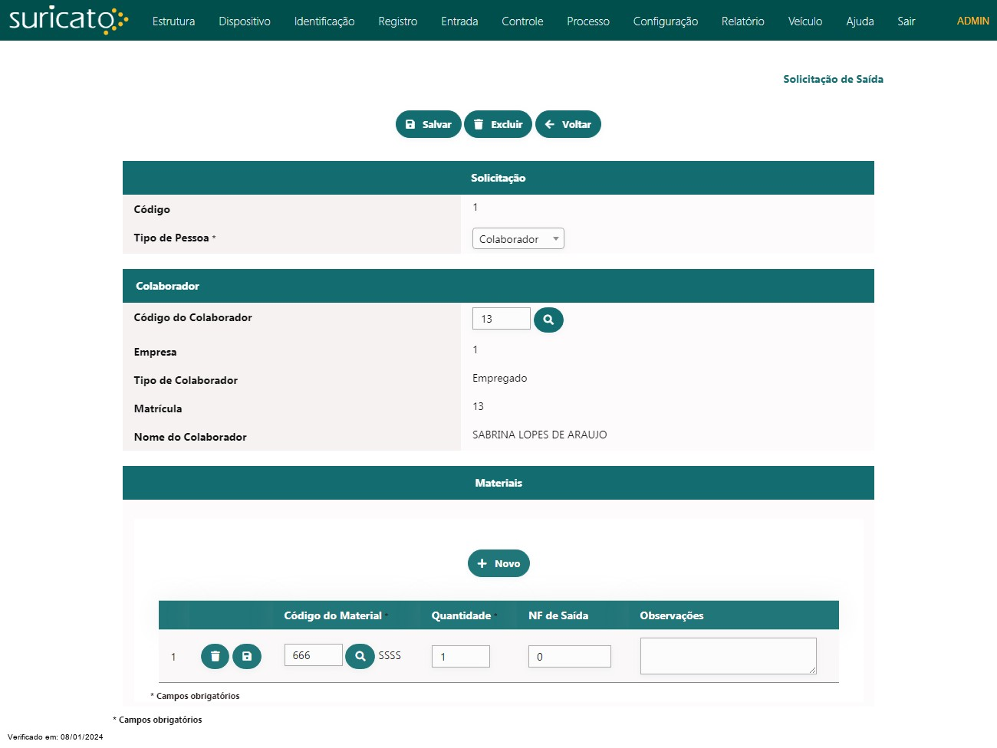Save material row 1 with disk icon
Image resolution: width=997 pixels, height=748 pixels.
247,656
